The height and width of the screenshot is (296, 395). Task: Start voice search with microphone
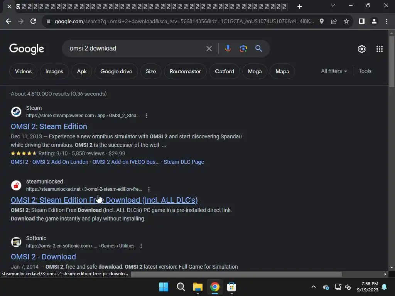tap(228, 48)
